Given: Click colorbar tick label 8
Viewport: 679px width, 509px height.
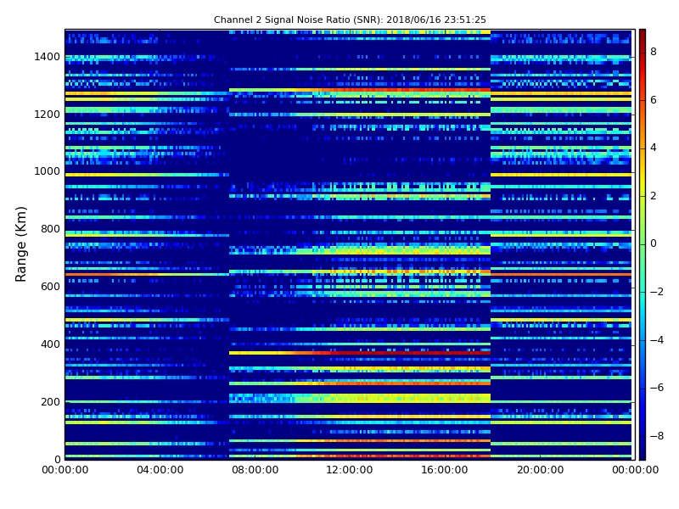Looking at the screenshot, I should point(654,52).
